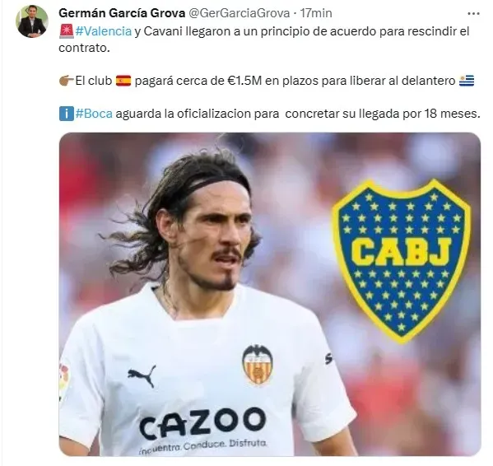This screenshot has height=466, width=493.
Task: Click the Spain flag emoji
Action: pyautogui.click(x=123, y=81)
